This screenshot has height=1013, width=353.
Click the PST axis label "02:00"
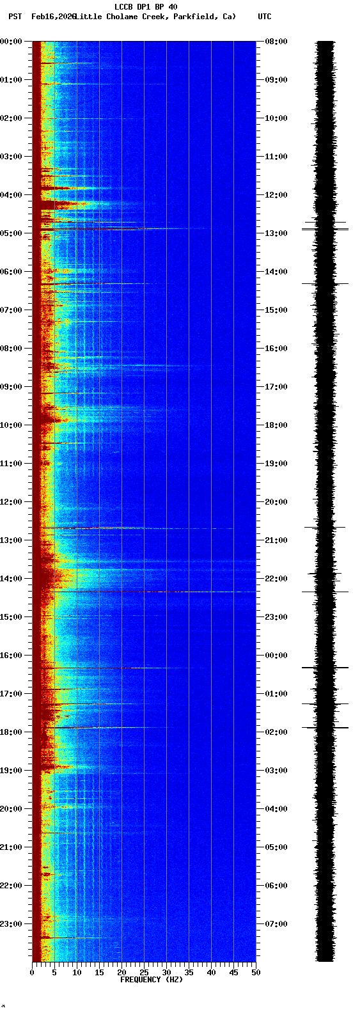tap(11, 118)
